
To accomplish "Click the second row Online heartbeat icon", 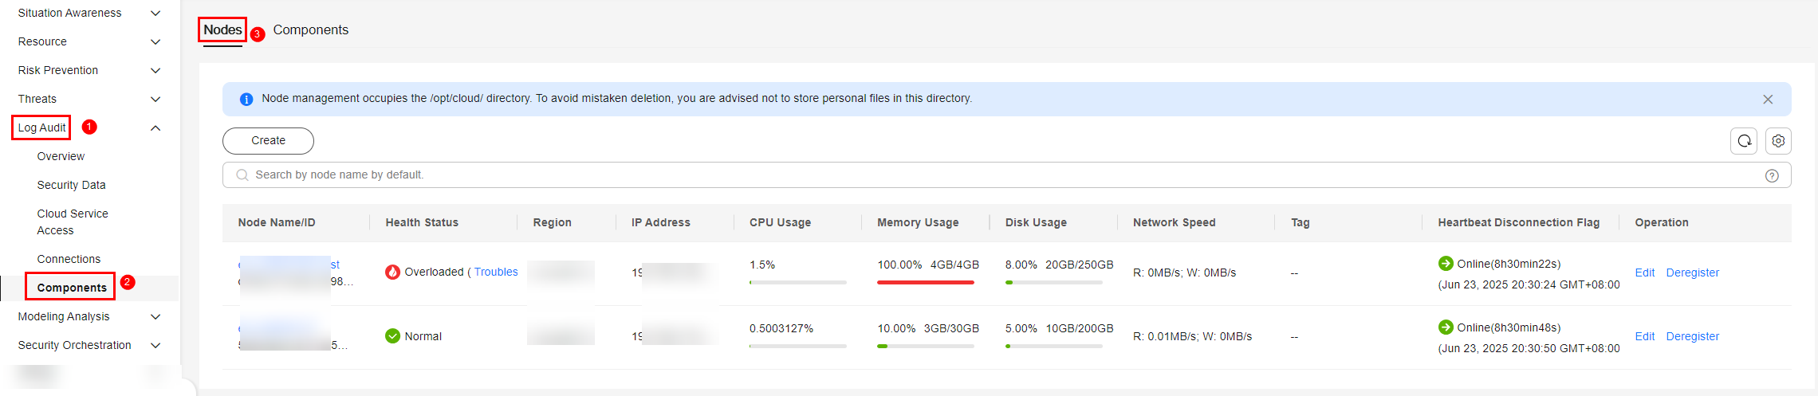I will point(1446,327).
